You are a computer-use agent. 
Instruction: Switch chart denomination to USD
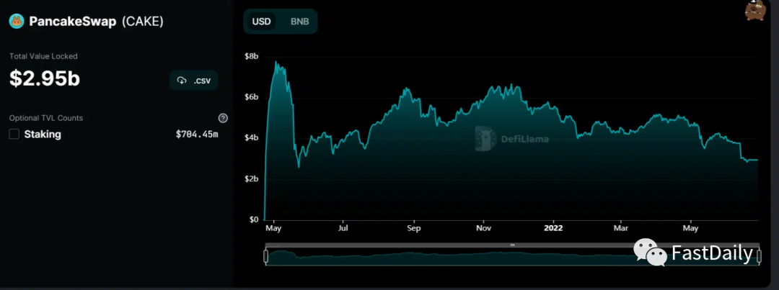tap(261, 22)
